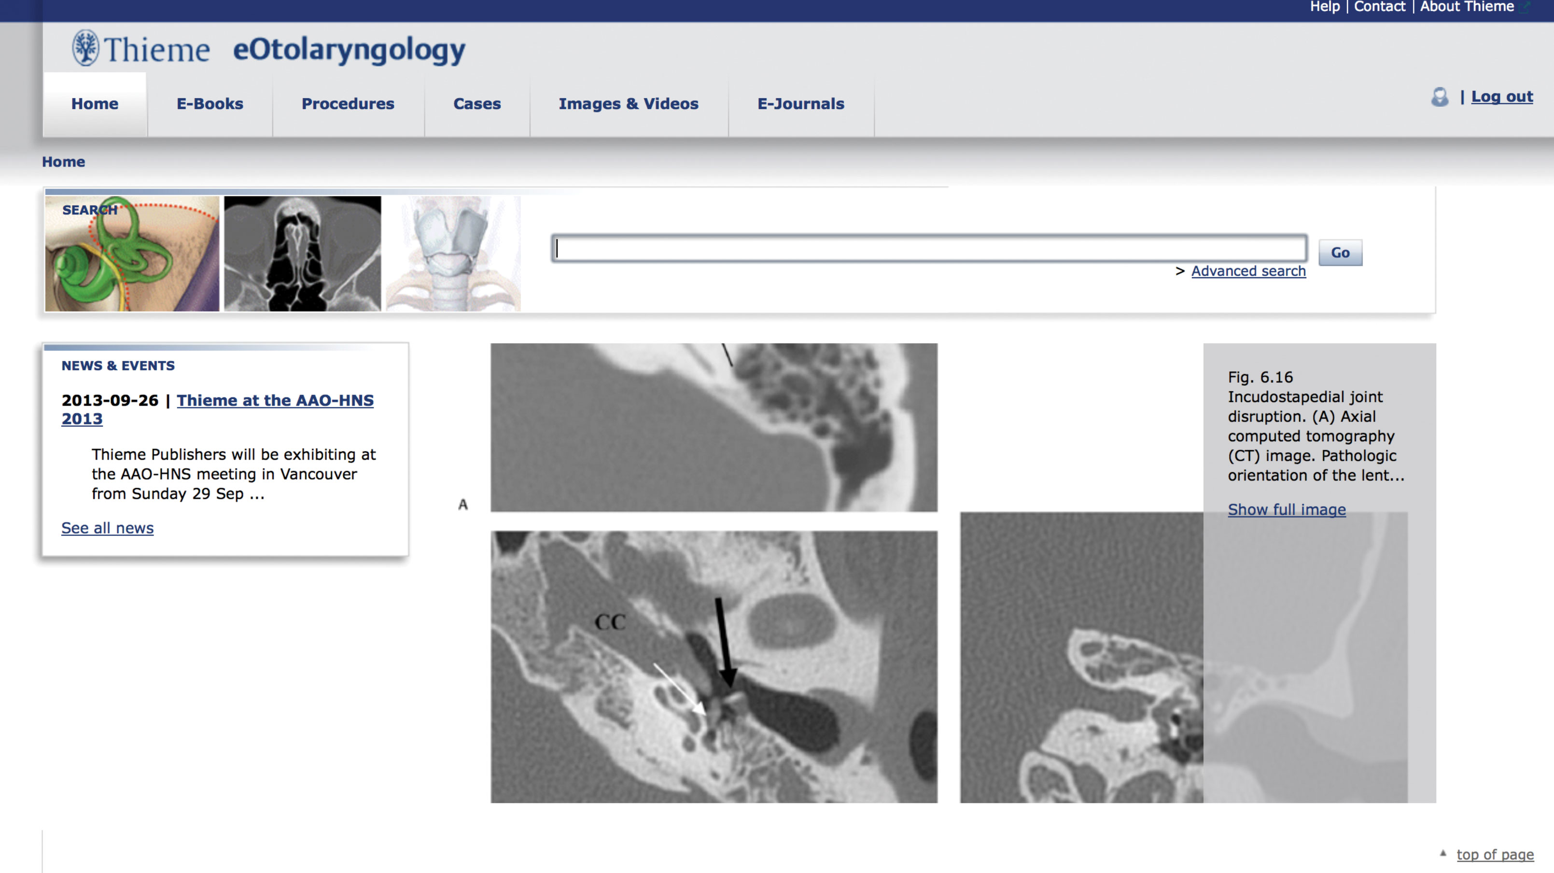The width and height of the screenshot is (1554, 873).
Task: Focus the search text field
Action: coord(929,248)
